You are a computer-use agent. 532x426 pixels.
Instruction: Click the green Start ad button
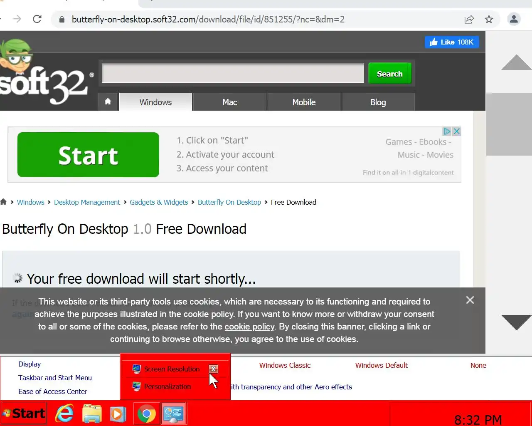point(88,155)
